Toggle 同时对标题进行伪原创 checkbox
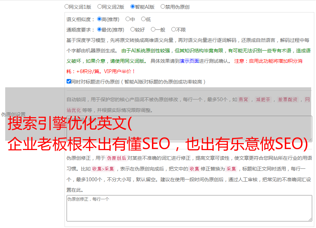This screenshot has height=228, width=316. [69, 81]
